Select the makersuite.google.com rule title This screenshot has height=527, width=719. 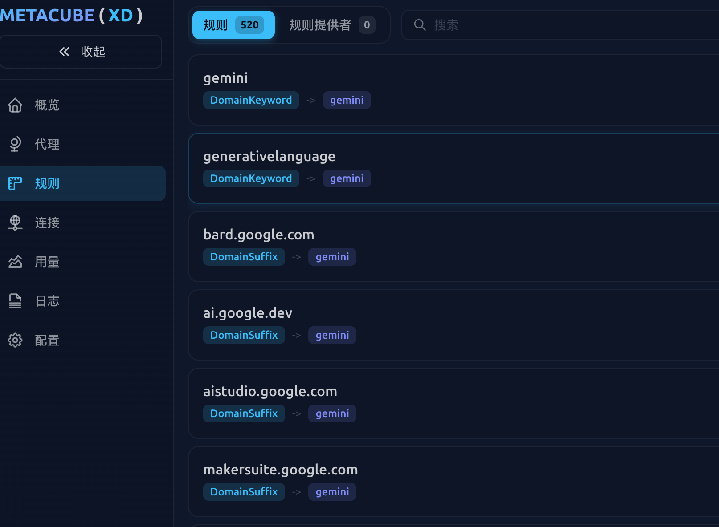pyautogui.click(x=280, y=470)
